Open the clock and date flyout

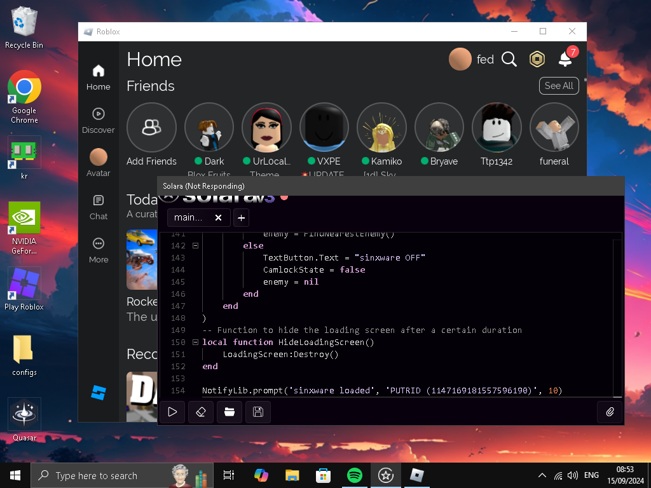click(x=625, y=475)
